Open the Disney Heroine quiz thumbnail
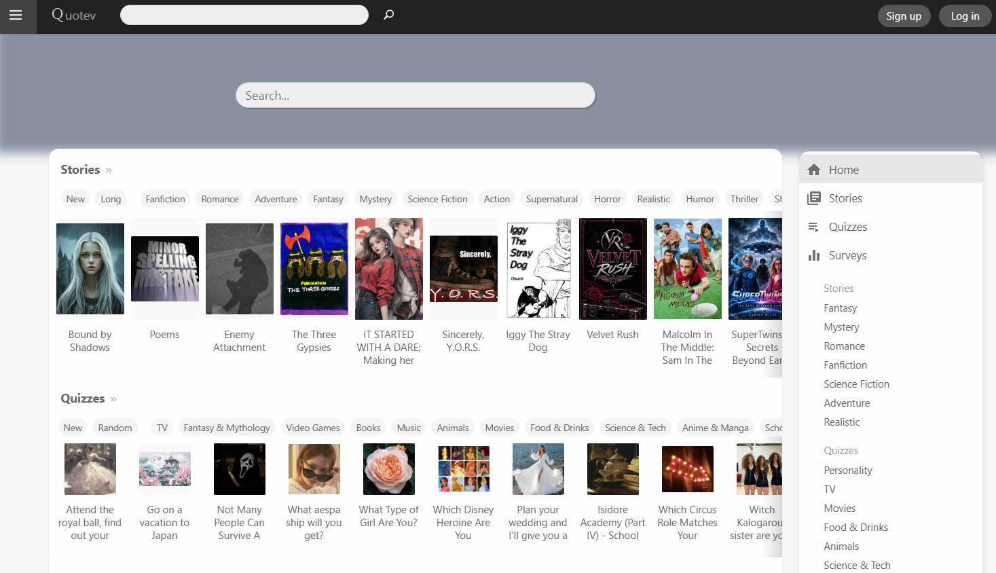The height and width of the screenshot is (573, 996). 464,469
